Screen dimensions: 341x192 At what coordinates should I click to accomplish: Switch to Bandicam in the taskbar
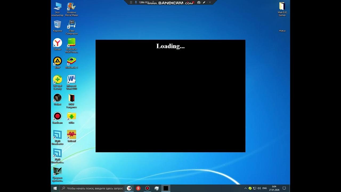click(x=147, y=188)
